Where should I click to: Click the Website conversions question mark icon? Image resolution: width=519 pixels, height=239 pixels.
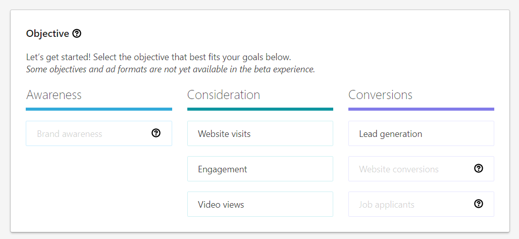point(478,168)
